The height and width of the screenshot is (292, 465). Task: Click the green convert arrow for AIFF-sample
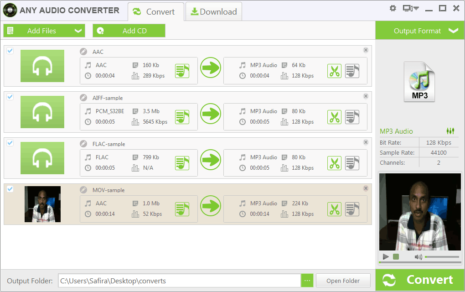pos(211,114)
